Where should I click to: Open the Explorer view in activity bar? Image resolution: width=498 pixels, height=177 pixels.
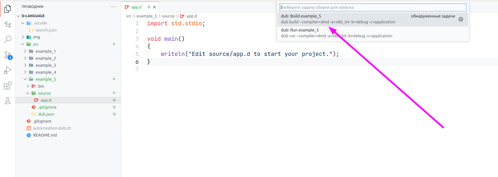(8, 9)
